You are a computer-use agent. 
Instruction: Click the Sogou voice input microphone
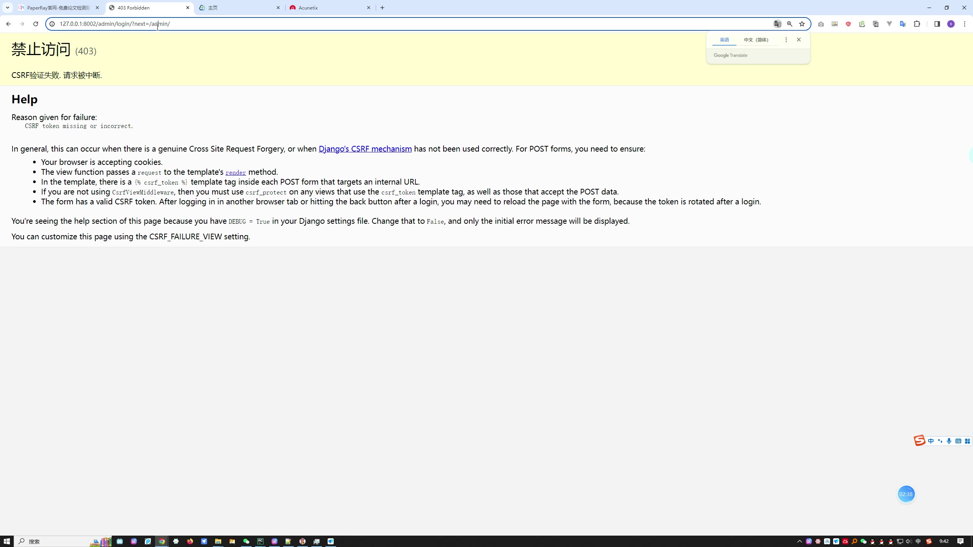pos(949,441)
